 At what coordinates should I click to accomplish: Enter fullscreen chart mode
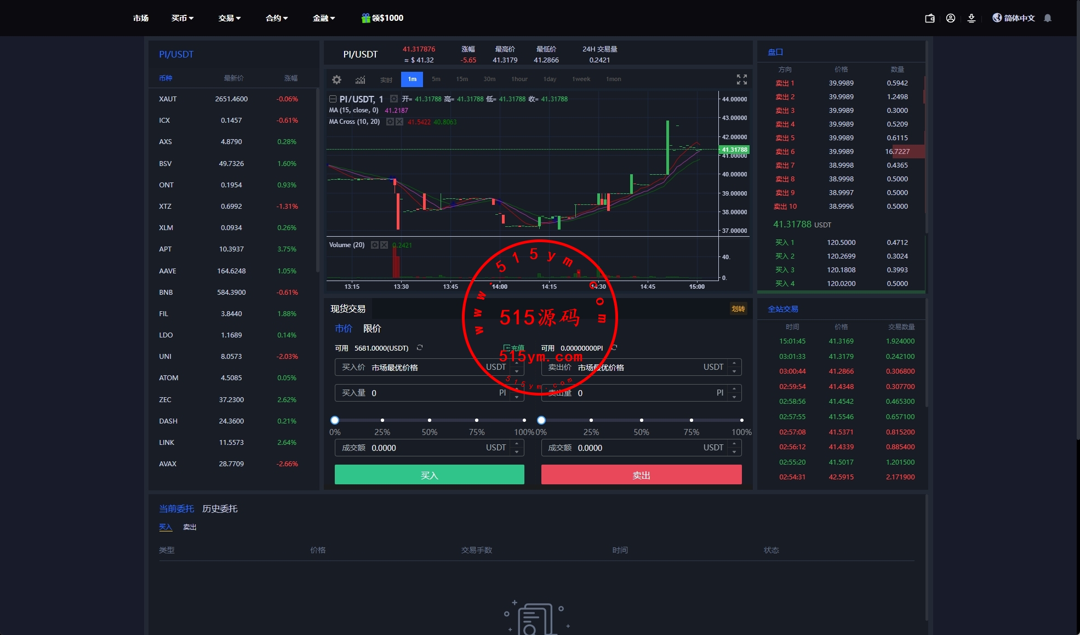(741, 79)
